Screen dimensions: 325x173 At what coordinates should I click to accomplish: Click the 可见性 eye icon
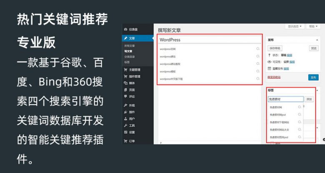(x=269, y=62)
